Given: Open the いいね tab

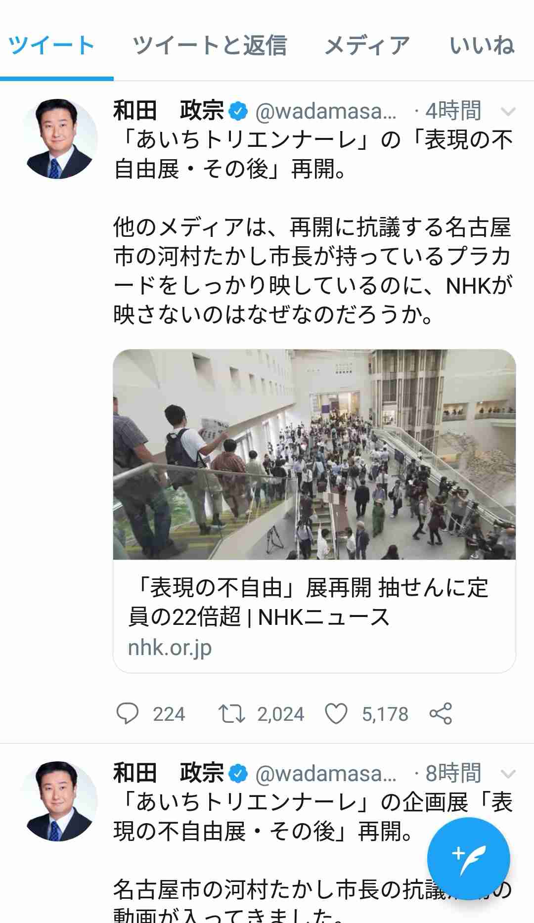Looking at the screenshot, I should [482, 45].
